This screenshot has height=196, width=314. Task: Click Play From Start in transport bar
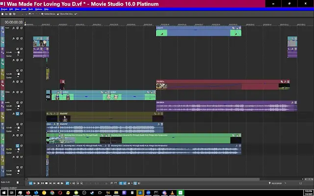[x=34, y=183]
